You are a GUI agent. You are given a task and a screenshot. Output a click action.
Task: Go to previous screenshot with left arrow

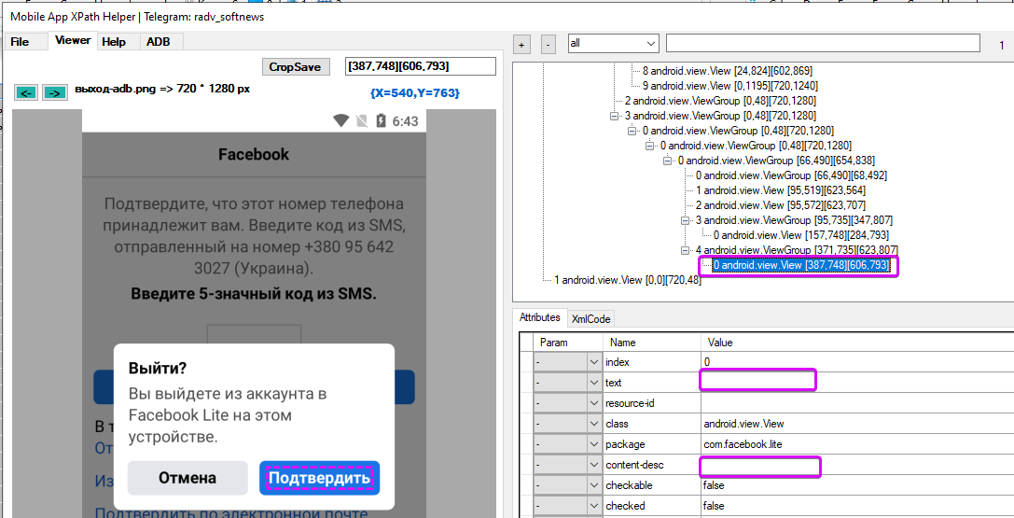(x=27, y=93)
